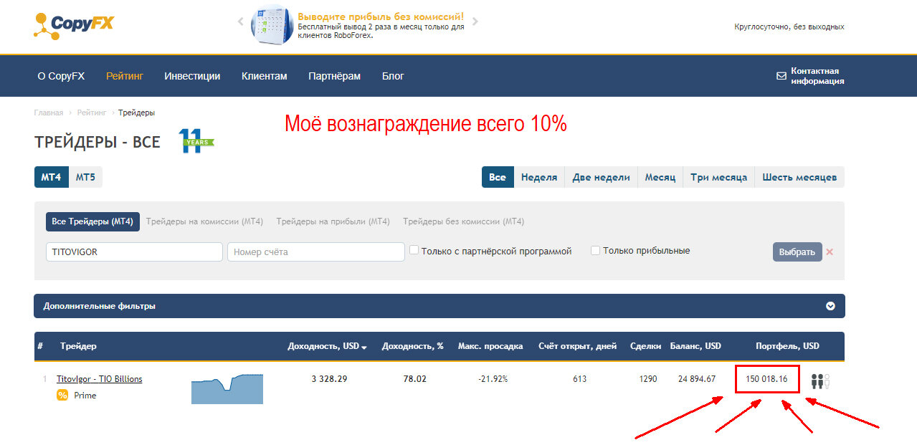Click trades count 1290
The width and height of the screenshot is (917, 445).
[648, 379]
